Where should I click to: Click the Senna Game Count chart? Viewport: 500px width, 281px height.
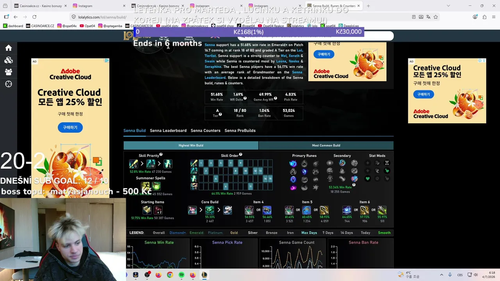point(293,254)
